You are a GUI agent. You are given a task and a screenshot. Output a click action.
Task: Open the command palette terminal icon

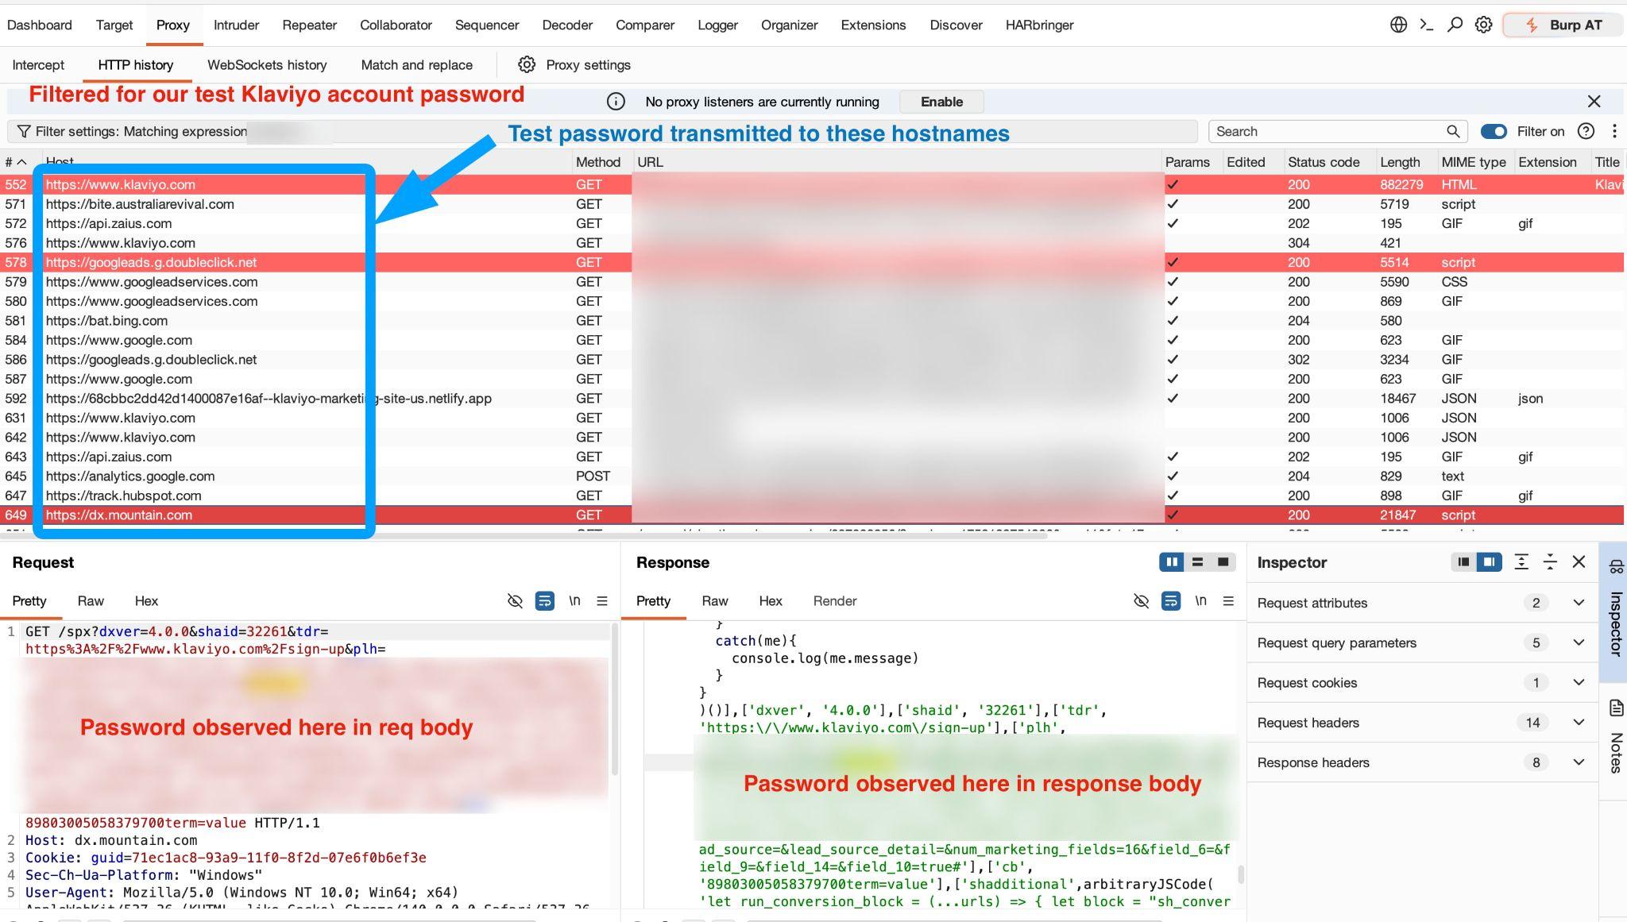[1427, 25]
